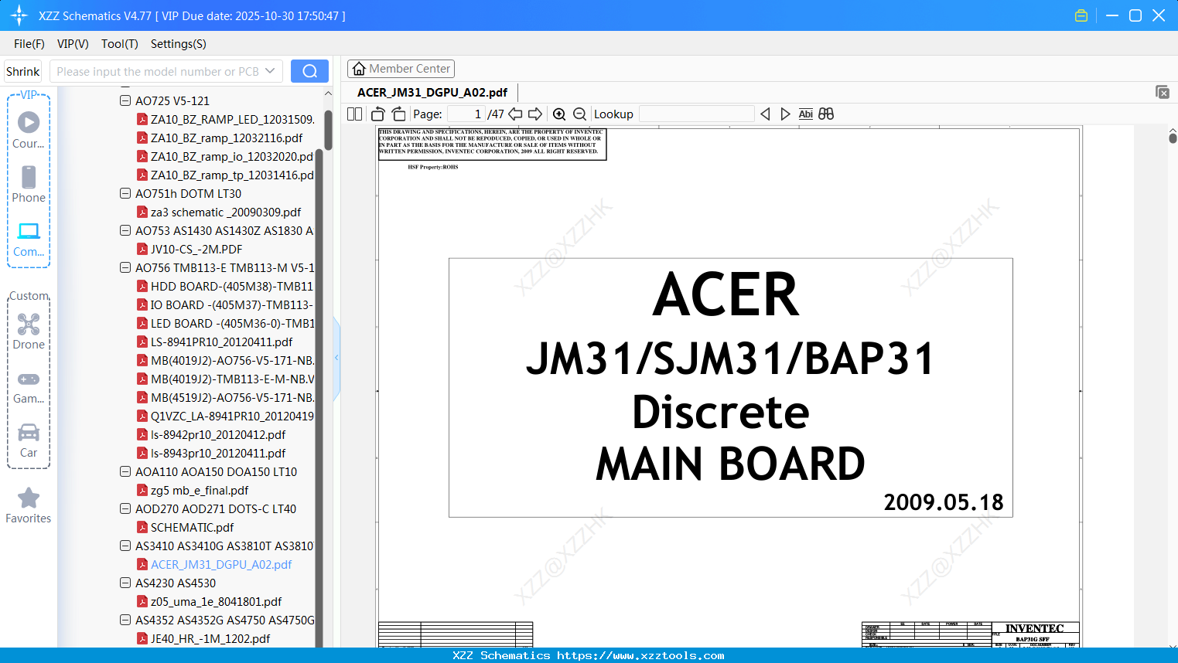The height and width of the screenshot is (663, 1178).
Task: Click the Member Center home button
Action: (401, 69)
